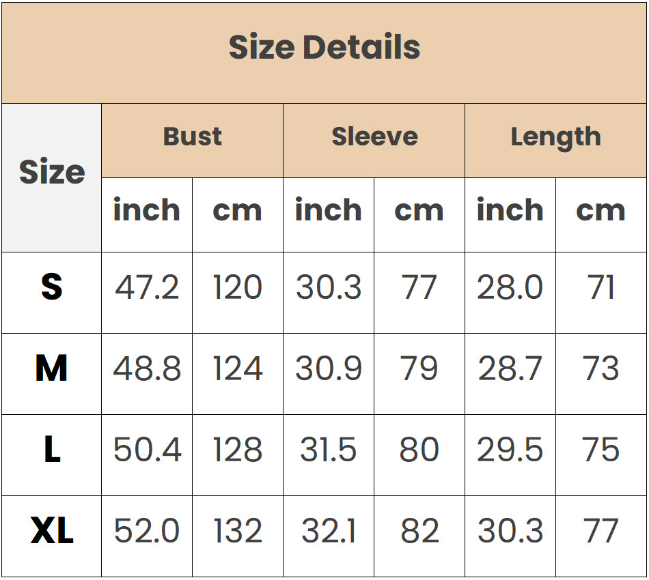This screenshot has height=580, width=649.
Task: Click the M size row label
Action: tap(52, 368)
